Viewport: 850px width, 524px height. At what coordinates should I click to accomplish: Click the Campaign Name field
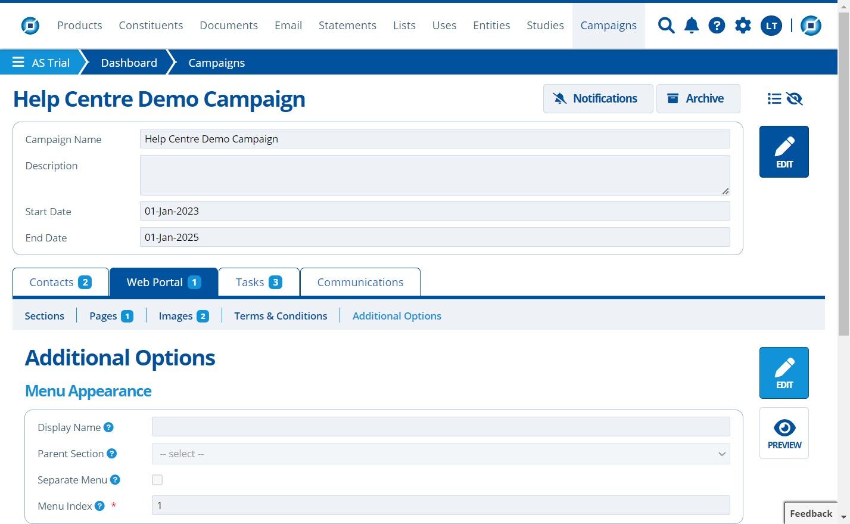(435, 139)
